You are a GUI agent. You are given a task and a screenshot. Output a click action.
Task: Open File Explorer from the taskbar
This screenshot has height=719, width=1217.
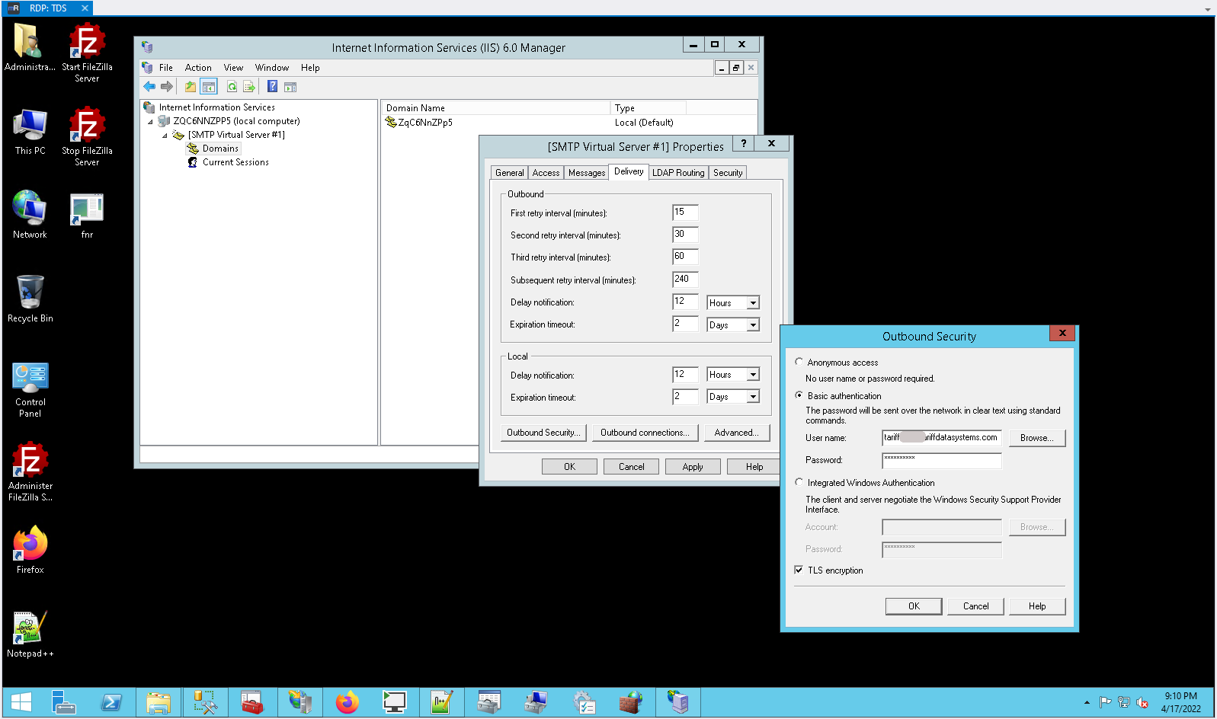click(159, 702)
